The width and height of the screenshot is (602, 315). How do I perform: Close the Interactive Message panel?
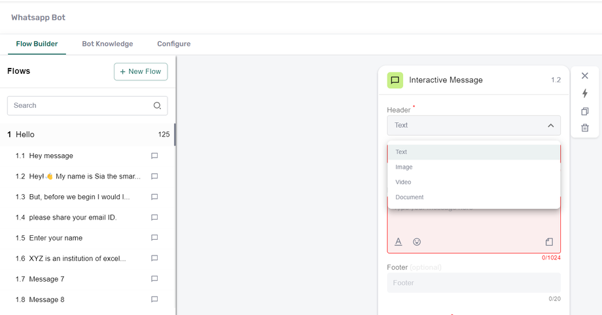(585, 76)
